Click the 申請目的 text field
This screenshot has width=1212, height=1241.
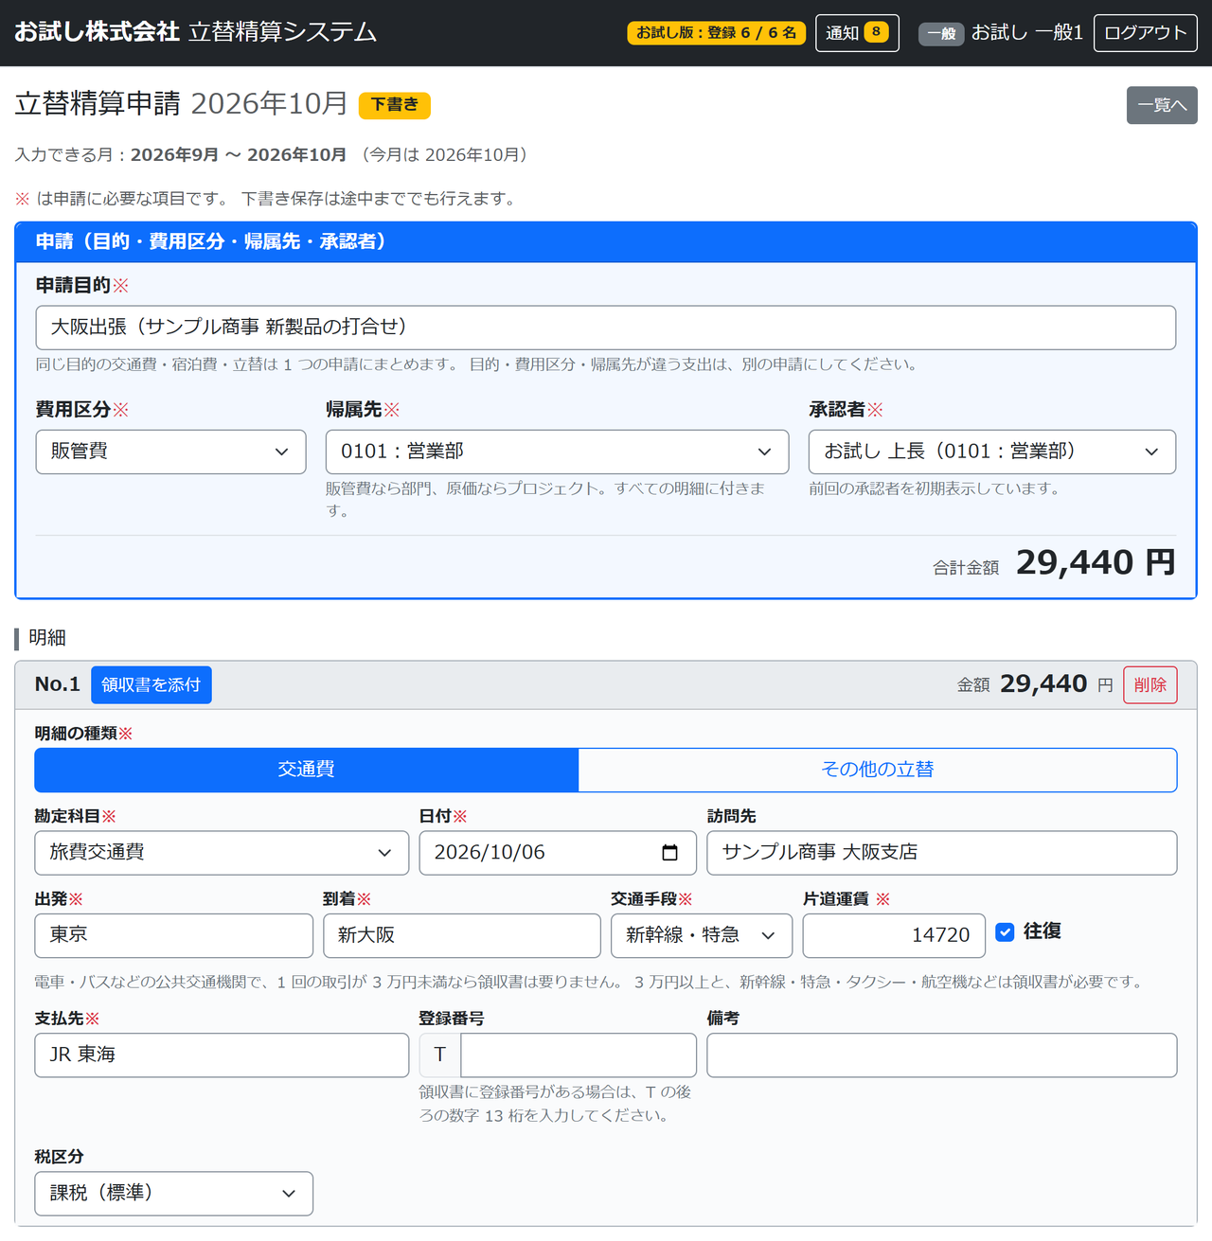pyautogui.click(x=606, y=328)
